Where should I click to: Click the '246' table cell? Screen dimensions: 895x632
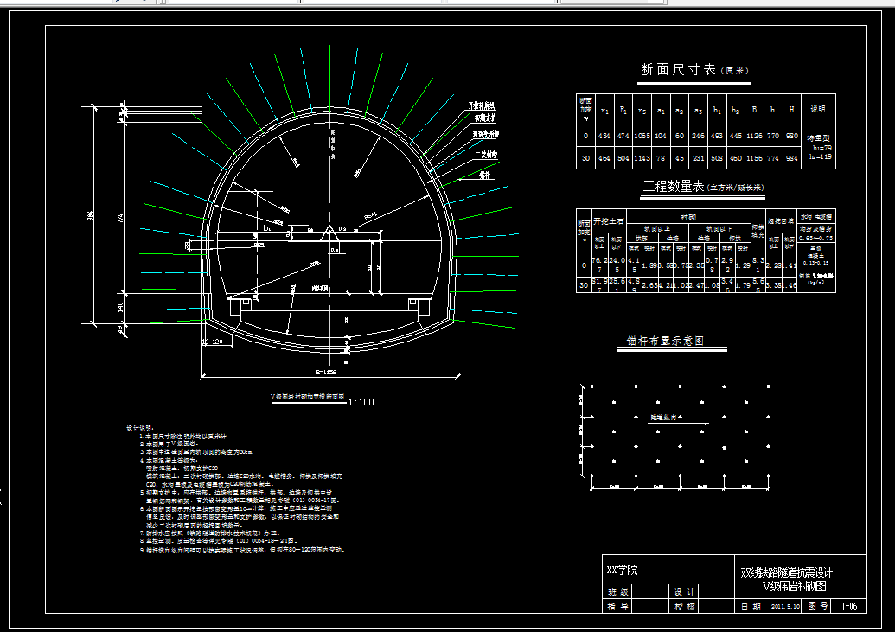(698, 136)
